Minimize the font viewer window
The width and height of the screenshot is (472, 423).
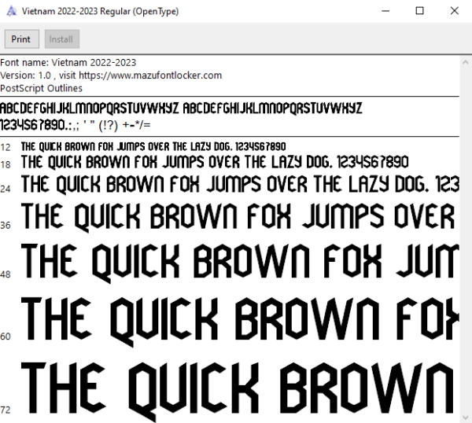[385, 11]
